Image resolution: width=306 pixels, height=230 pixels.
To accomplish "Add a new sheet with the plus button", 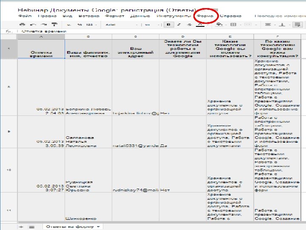I will pyautogui.click(x=21, y=227).
